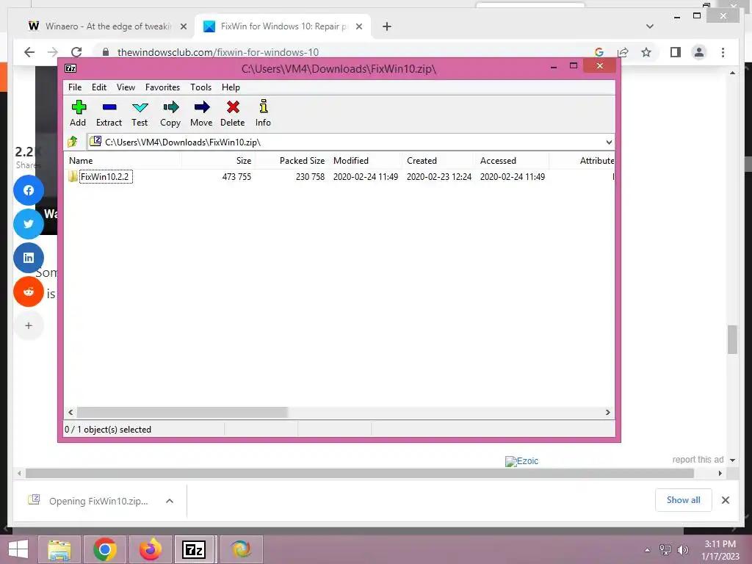This screenshot has width=752, height=564.
Task: Open a new Chrome tab
Action: pyautogui.click(x=387, y=26)
